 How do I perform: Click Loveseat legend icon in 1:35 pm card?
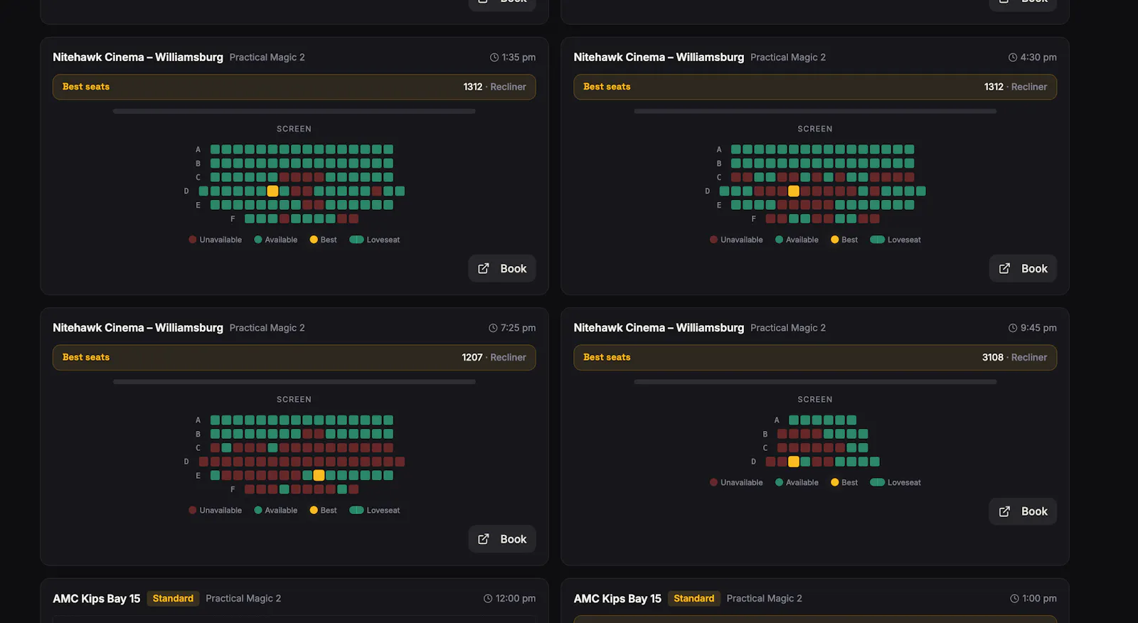[x=356, y=240]
